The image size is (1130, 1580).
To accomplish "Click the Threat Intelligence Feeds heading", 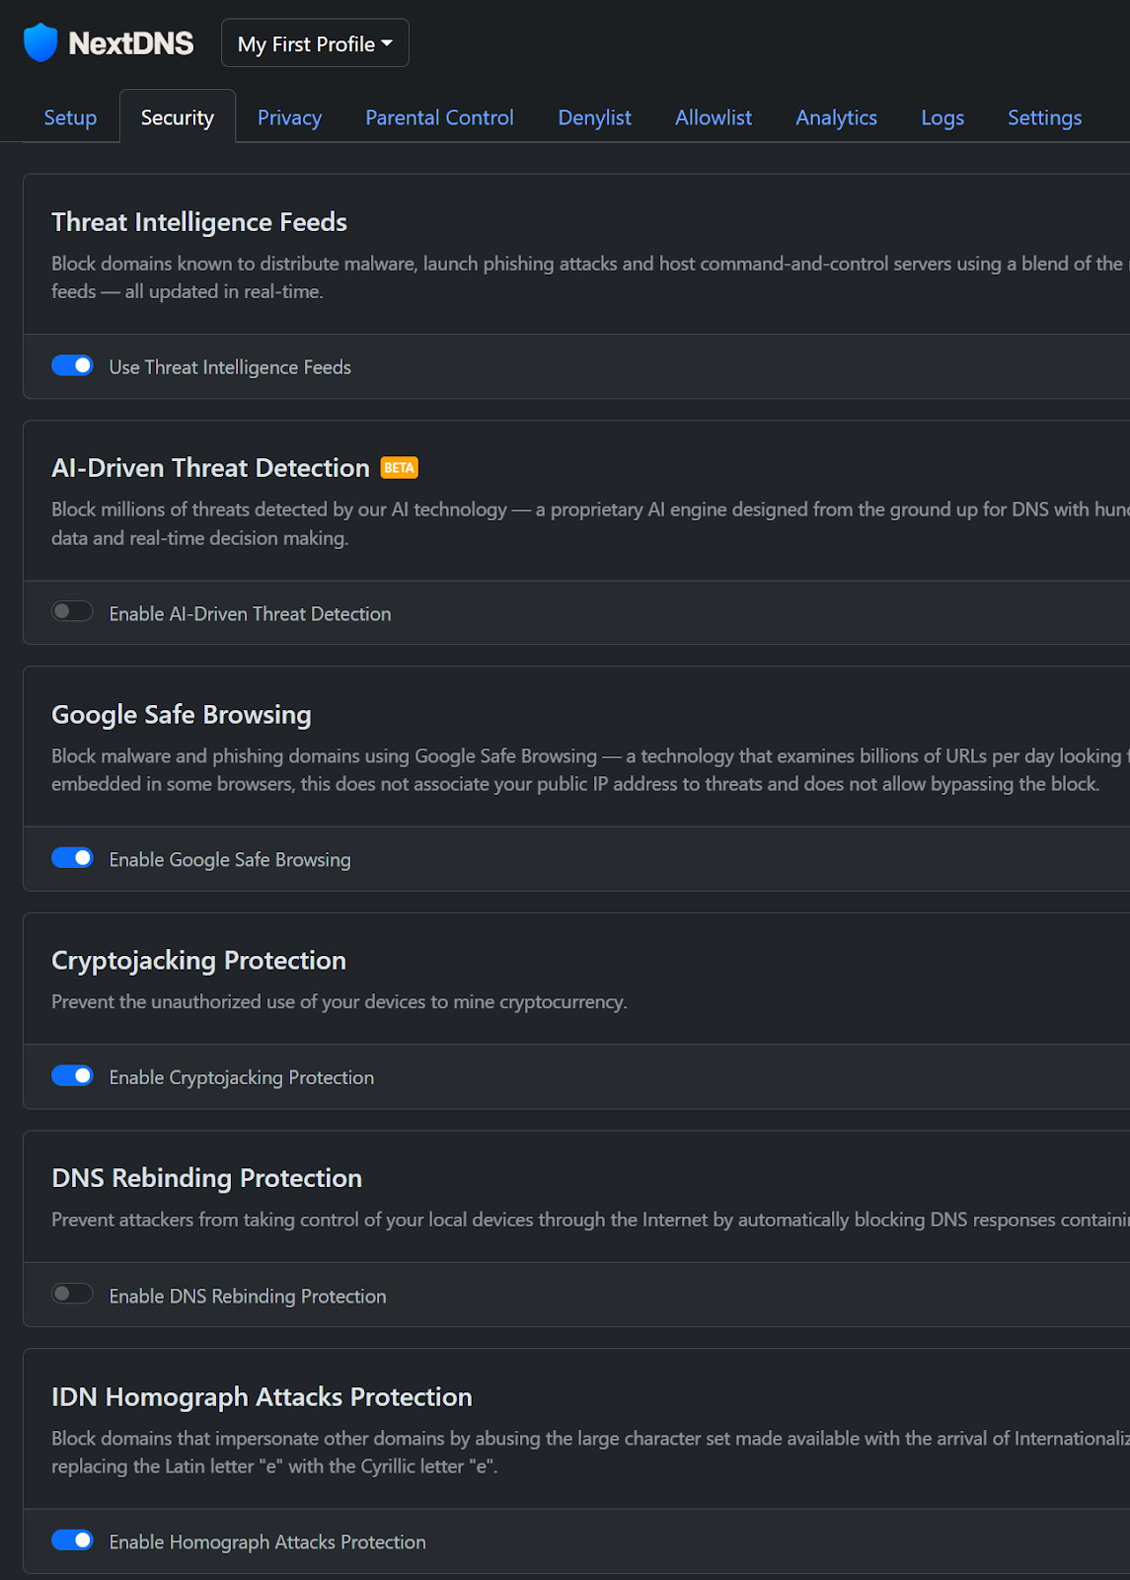I will click(x=198, y=222).
